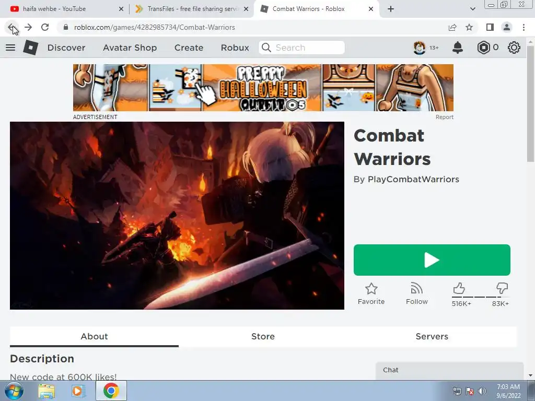Open the Discover link

click(x=66, y=48)
